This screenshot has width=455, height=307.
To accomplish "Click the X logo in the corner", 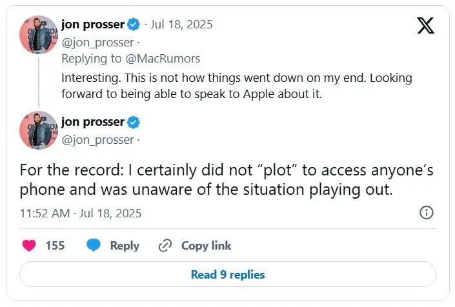I will click(x=425, y=26).
